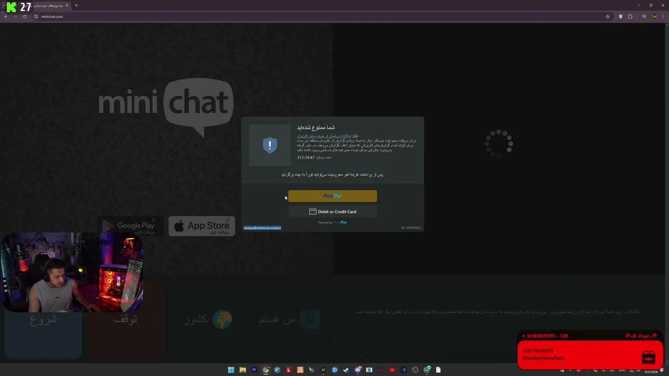Click the browser forward arrow
The width and height of the screenshot is (669, 376).
(15, 17)
